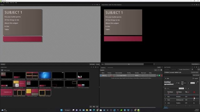Open the TERRA Ceramic Bullet List thumbnail
The width and height of the screenshot is (200, 112).
click(7, 75)
